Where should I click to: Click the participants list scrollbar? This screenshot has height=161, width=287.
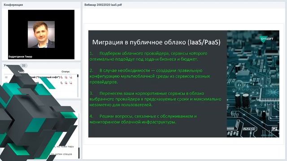78,85
